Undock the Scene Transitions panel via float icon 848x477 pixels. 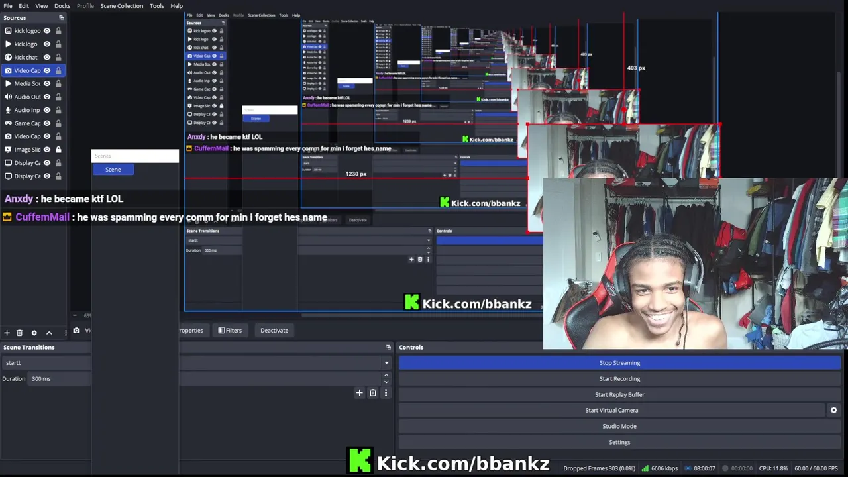point(388,347)
